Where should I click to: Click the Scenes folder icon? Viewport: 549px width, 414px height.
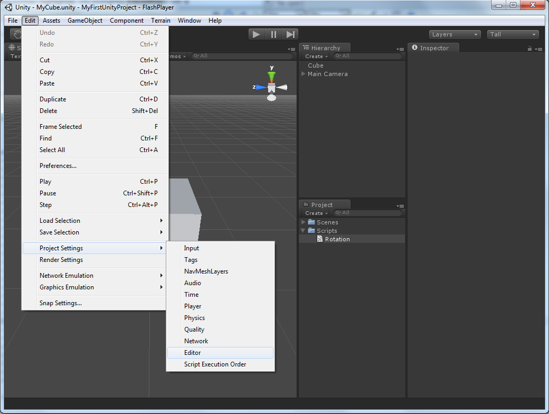[311, 222]
